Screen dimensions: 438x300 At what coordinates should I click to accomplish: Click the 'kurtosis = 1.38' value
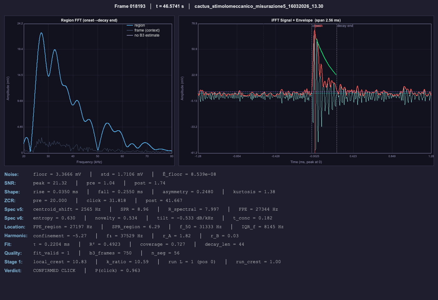254,192
